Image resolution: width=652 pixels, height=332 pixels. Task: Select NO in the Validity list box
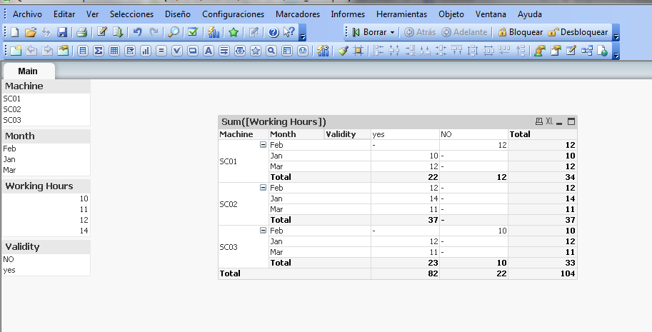pyautogui.click(x=46, y=259)
